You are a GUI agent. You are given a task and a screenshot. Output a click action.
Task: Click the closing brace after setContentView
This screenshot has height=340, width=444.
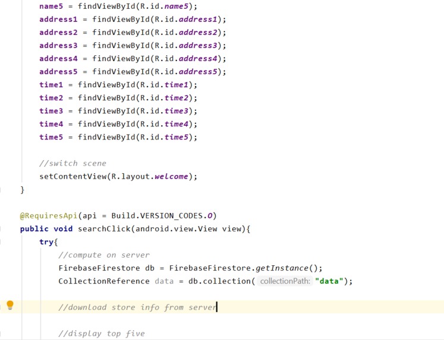23,190
